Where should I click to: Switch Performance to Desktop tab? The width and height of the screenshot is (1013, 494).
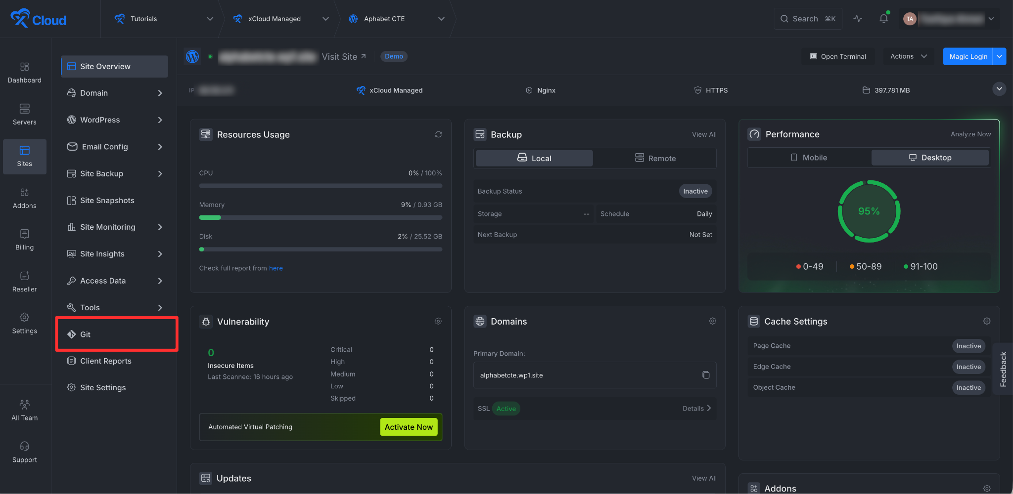(x=930, y=158)
